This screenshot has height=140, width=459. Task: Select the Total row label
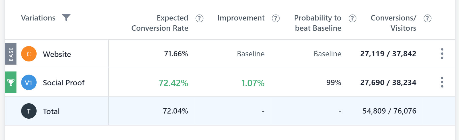[x=51, y=112]
